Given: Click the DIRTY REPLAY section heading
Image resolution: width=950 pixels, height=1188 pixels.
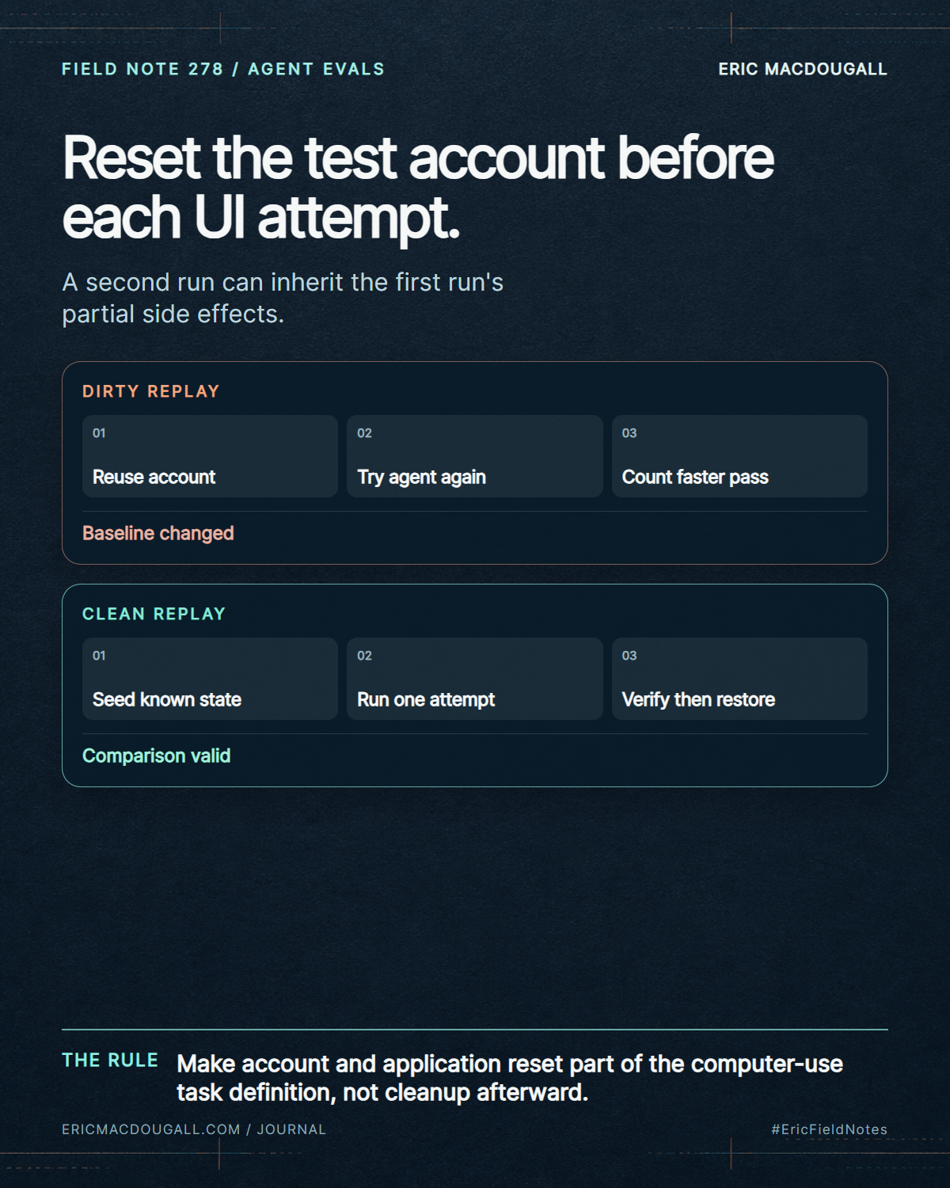Looking at the screenshot, I should tap(151, 391).
